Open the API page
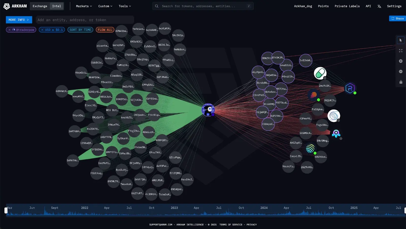 click(x=368, y=6)
